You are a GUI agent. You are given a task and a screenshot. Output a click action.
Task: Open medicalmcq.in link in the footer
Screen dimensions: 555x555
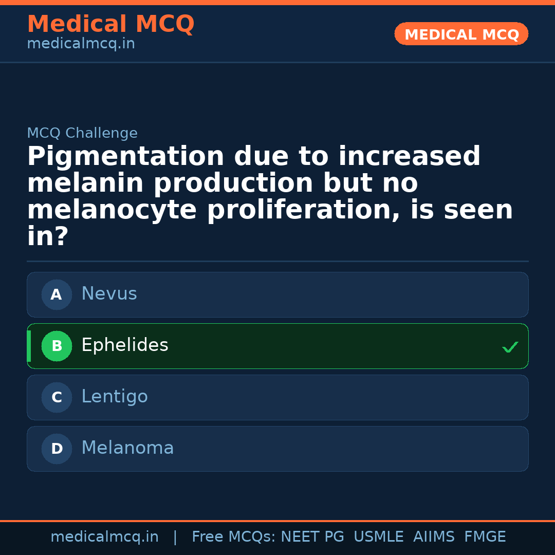(x=104, y=537)
